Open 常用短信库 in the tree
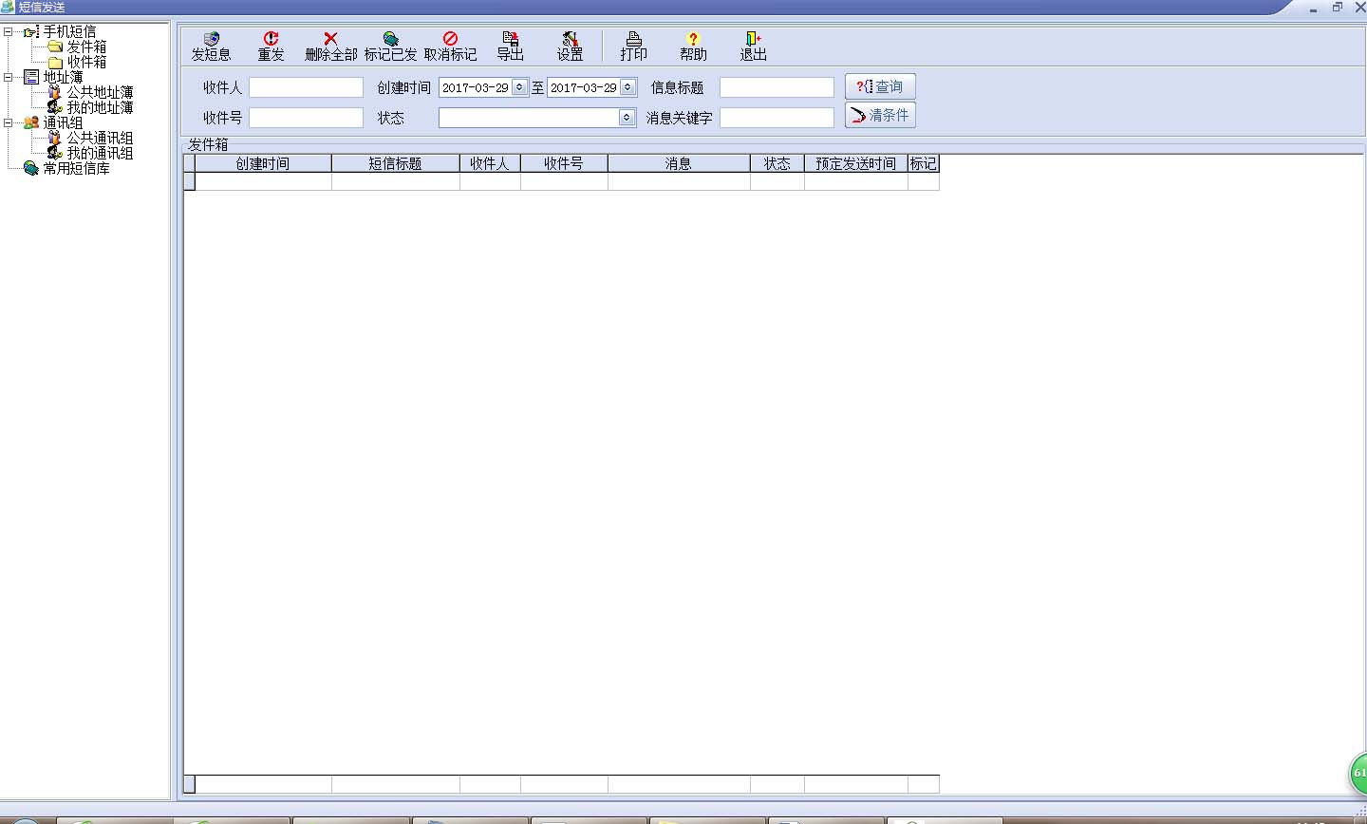1367x824 pixels. pyautogui.click(x=76, y=168)
